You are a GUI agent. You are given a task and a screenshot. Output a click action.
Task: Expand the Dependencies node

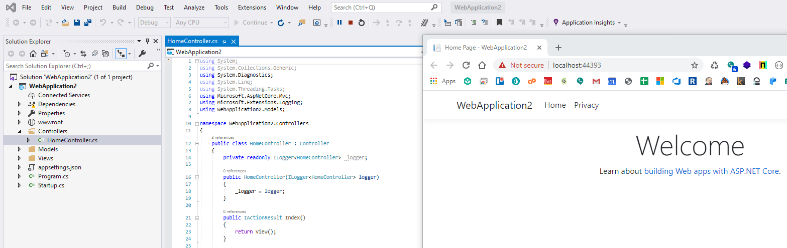point(20,104)
